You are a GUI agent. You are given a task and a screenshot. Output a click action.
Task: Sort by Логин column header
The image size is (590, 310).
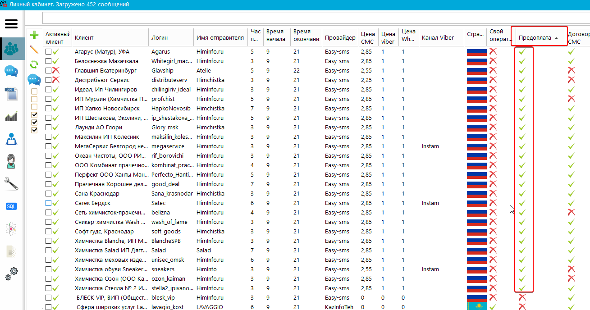click(171, 37)
